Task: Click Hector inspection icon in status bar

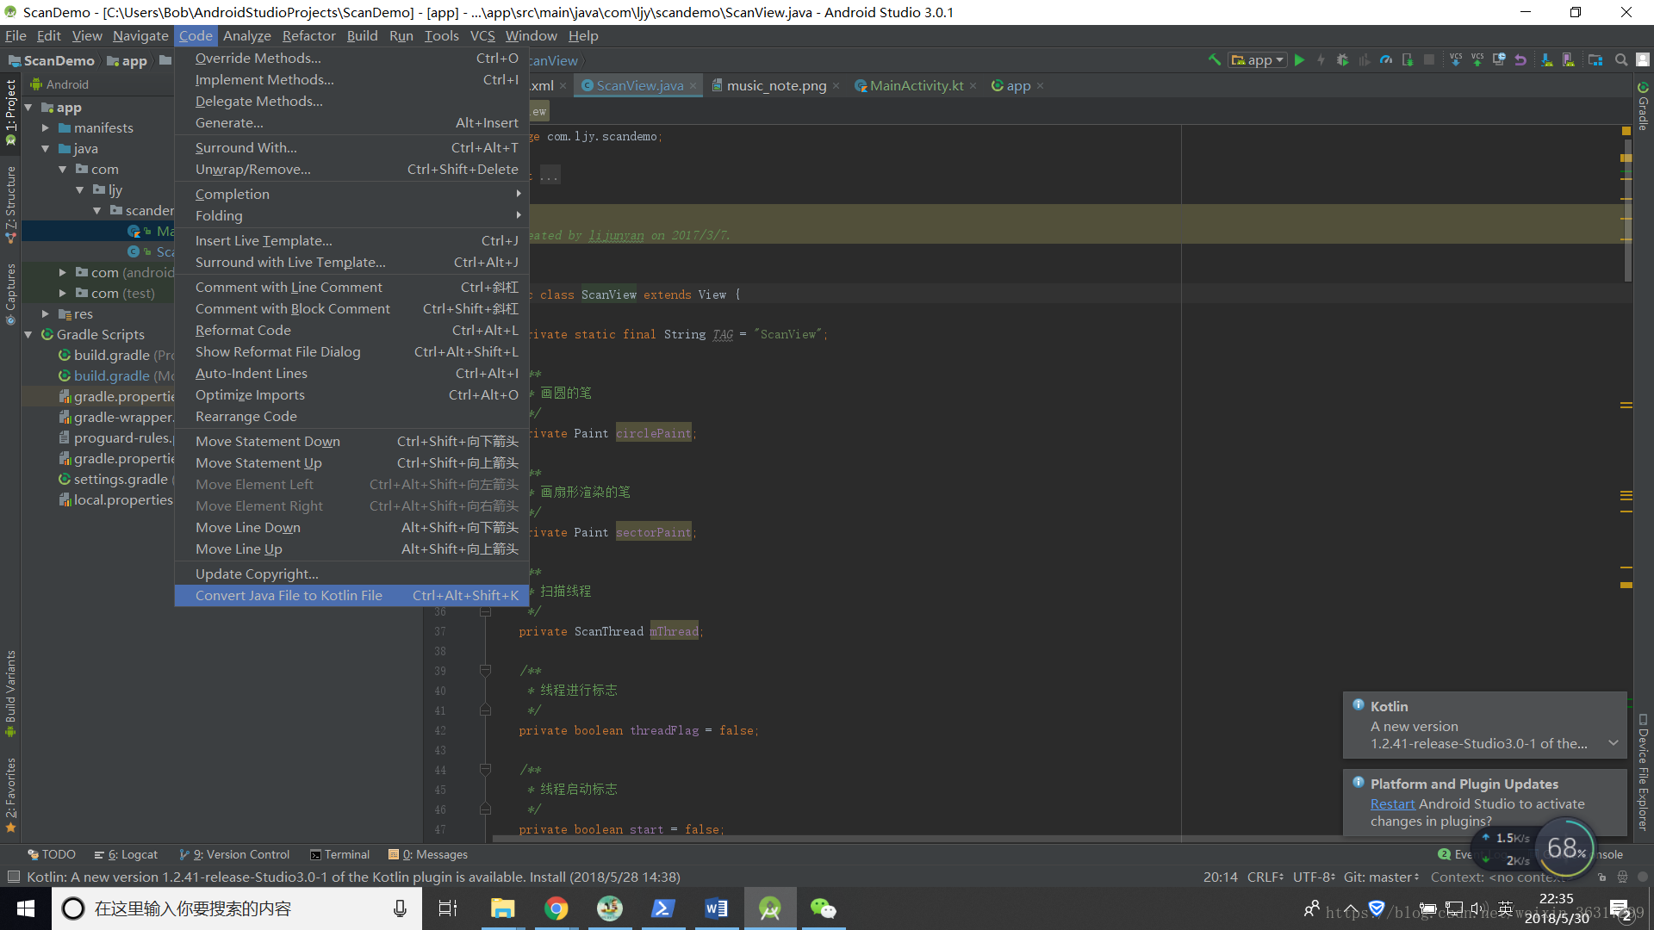Action: [x=1622, y=877]
